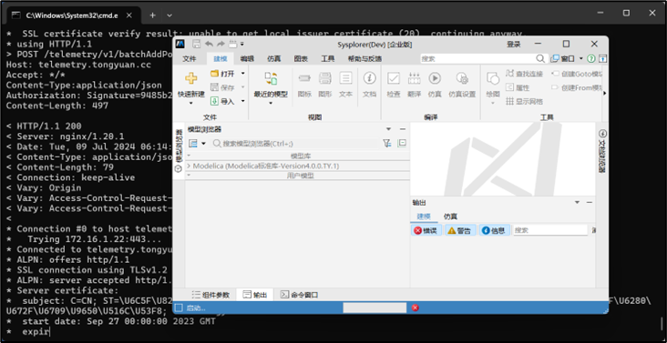Expand the Modelica library tree node
The image size is (667, 343).
click(x=189, y=166)
